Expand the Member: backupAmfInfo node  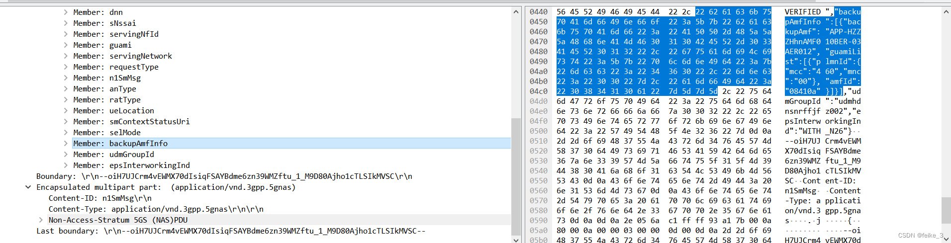66,143
